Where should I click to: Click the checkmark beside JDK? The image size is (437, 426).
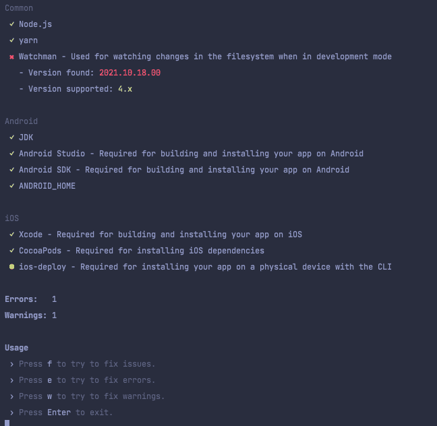pos(12,138)
